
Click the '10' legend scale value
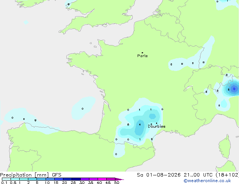tap(47, 182)
